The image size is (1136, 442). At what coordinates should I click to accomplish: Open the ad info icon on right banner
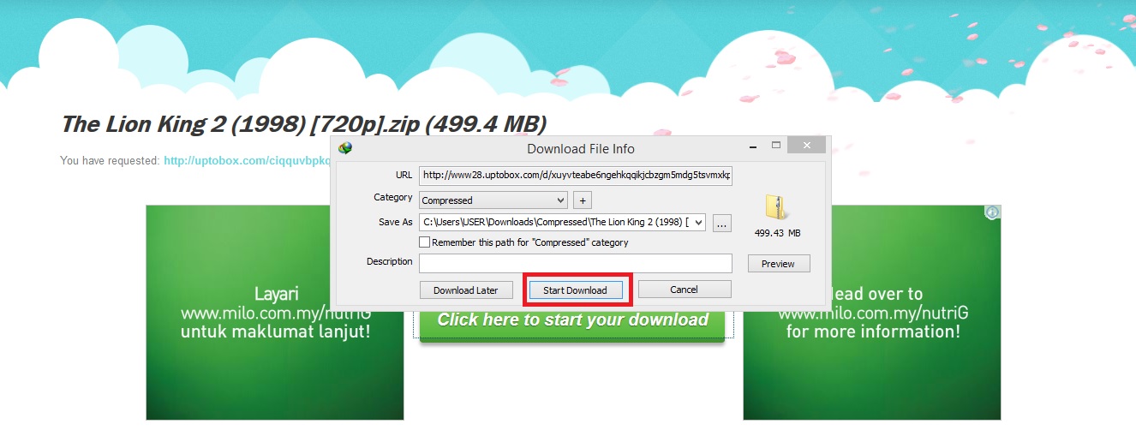click(992, 212)
